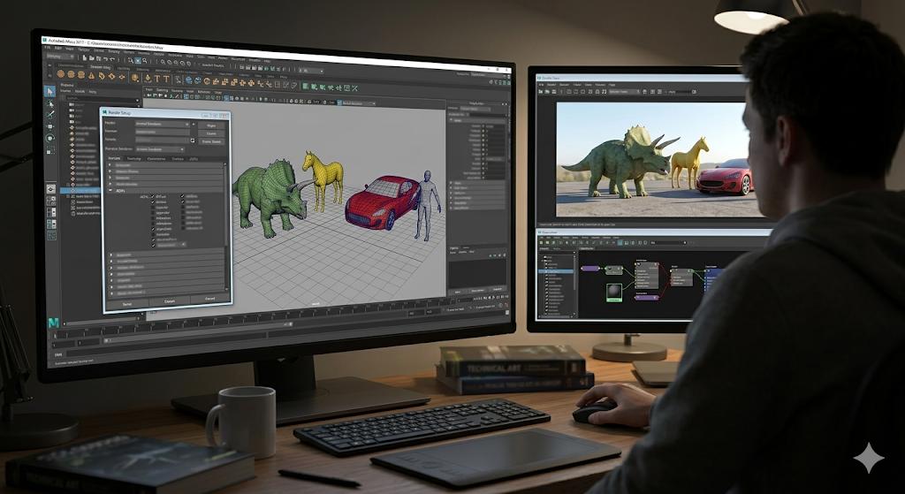Image resolution: width=905 pixels, height=494 pixels.
Task: Open the top dropdown in Render Setup dialog
Action: point(162,124)
